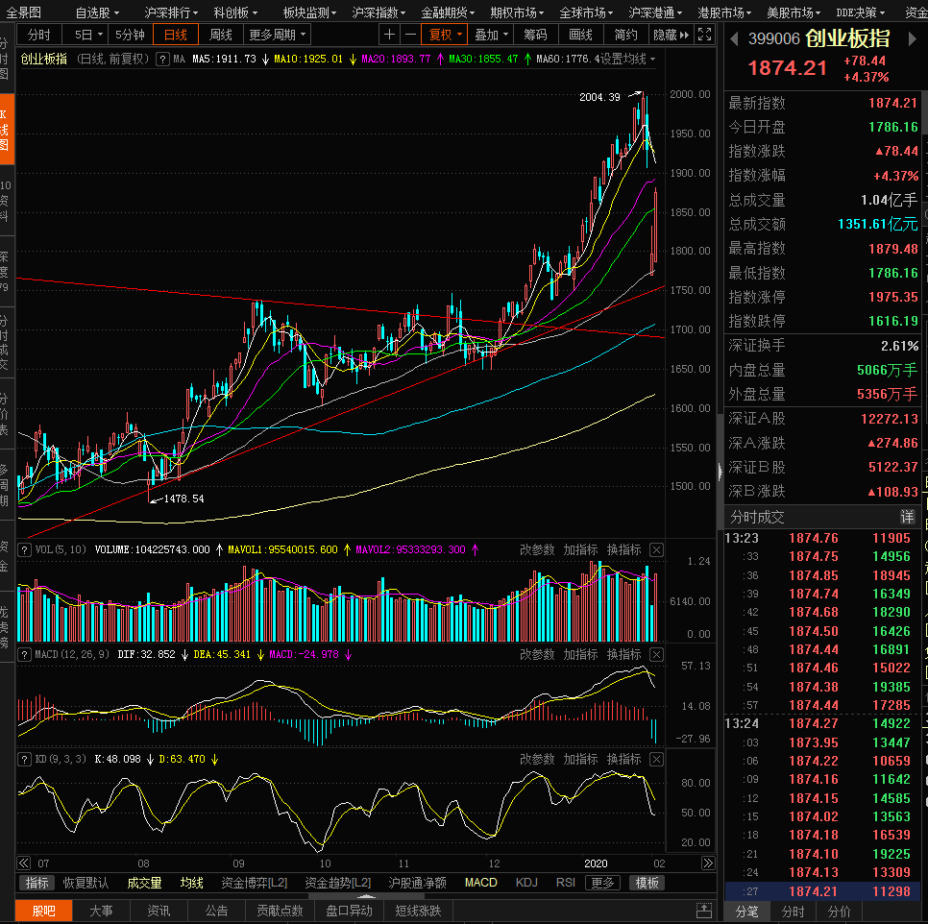Select 分价 tab in trade panel
Screen dimensions: 928x924
pyautogui.click(x=840, y=912)
